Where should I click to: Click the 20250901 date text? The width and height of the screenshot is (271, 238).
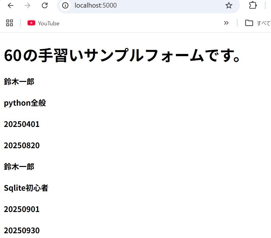pyautogui.click(x=22, y=209)
